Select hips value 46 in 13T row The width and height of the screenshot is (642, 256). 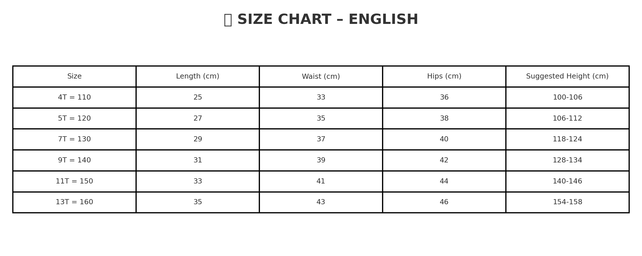coord(444,202)
